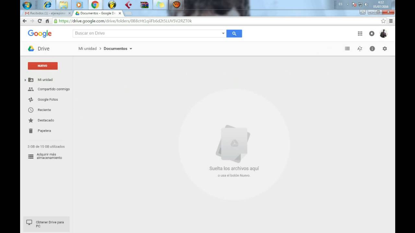Launch Internet Explorer from taskbar
This screenshot has width=415, height=233.
tap(48, 5)
